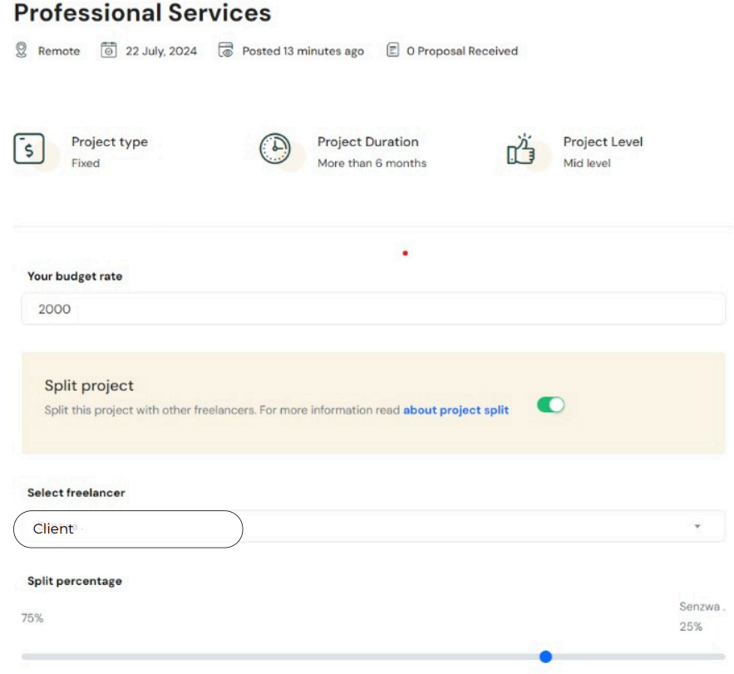This screenshot has height=674, width=734.
Task: Click the Remote location pin icon
Action: tap(21, 50)
